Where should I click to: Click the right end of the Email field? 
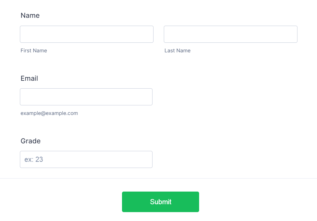149,97
